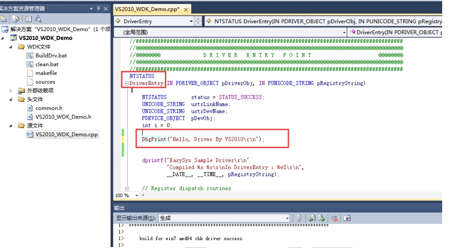Click the project icon beside VS2010_WDK_Demo
This screenshot has width=451, height=248.
pyautogui.click(x=13, y=38)
